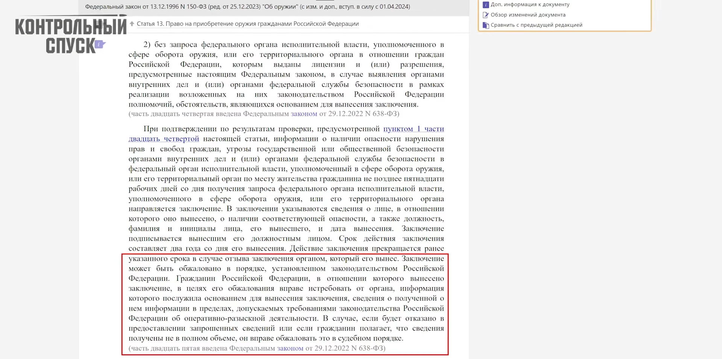722x359 pixels.
Task: Click the gray note часть двадцать четвертая введена
Action: [209, 114]
